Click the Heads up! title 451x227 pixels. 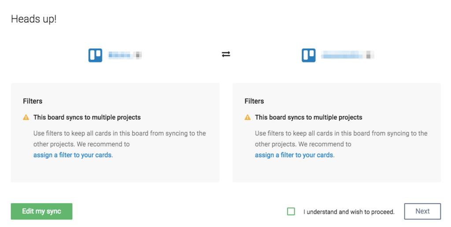pyautogui.click(x=33, y=19)
